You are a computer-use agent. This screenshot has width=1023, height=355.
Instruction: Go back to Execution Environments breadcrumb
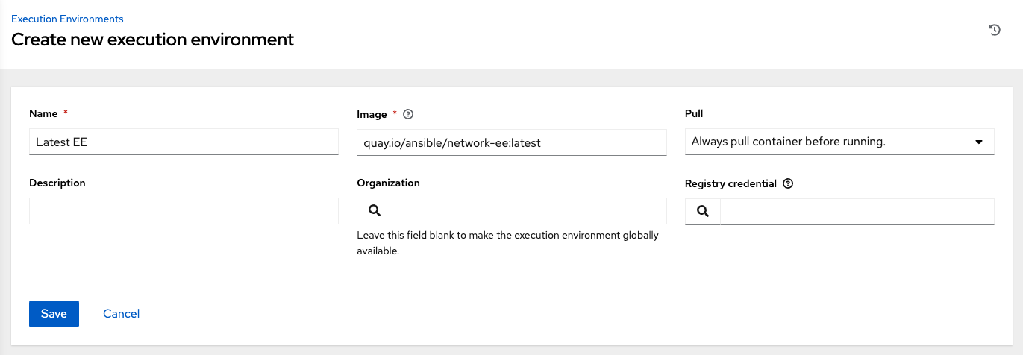pyautogui.click(x=67, y=19)
